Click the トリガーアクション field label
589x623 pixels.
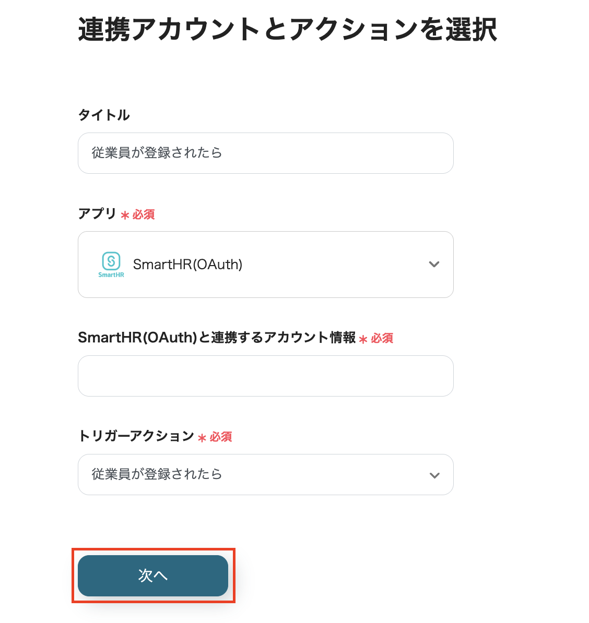coord(136,436)
